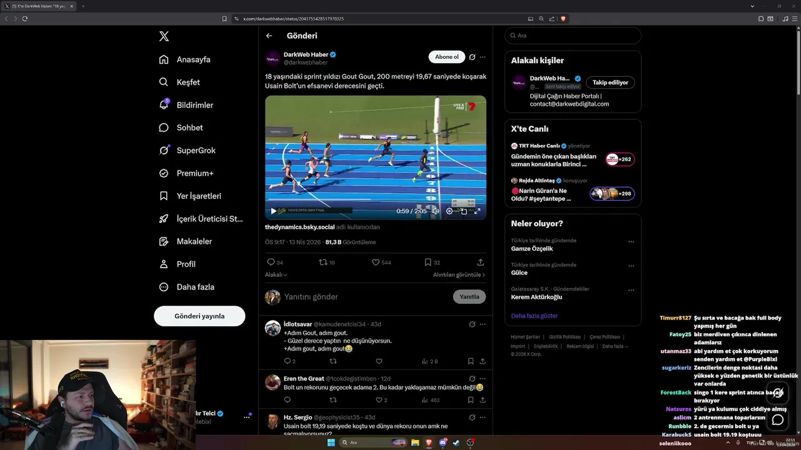Viewport: 801px width, 450px height.
Task: Open more options on Eren the Great's reply
Action: click(x=482, y=379)
